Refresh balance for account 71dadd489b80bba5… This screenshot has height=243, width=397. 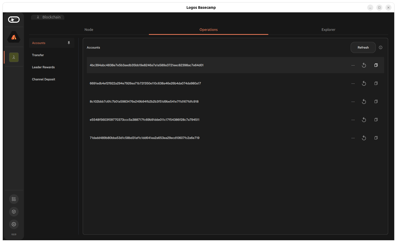point(364,138)
